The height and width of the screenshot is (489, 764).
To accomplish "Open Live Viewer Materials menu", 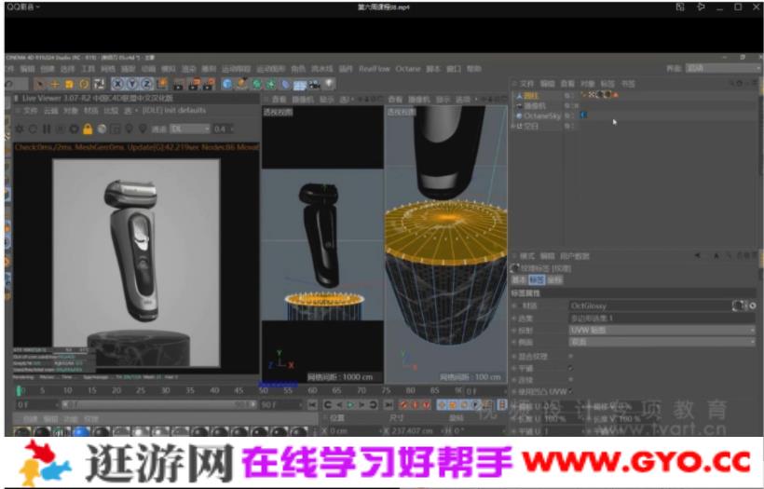I will [90, 111].
